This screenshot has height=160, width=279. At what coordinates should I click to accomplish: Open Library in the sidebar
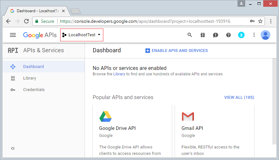click(43, 78)
